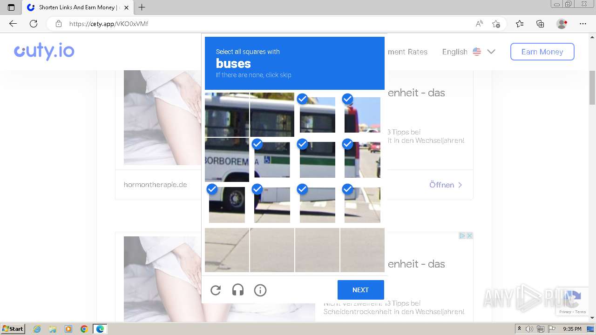
Task: Open the media player taskbar icon
Action: (68, 329)
